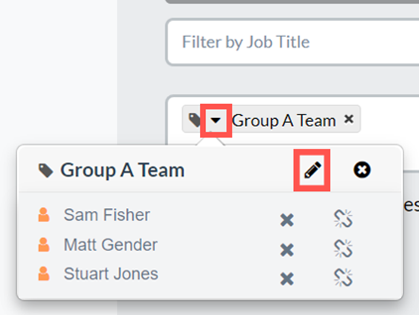Click the tag icon on the filter chip
The width and height of the screenshot is (419, 315).
pyautogui.click(x=194, y=120)
